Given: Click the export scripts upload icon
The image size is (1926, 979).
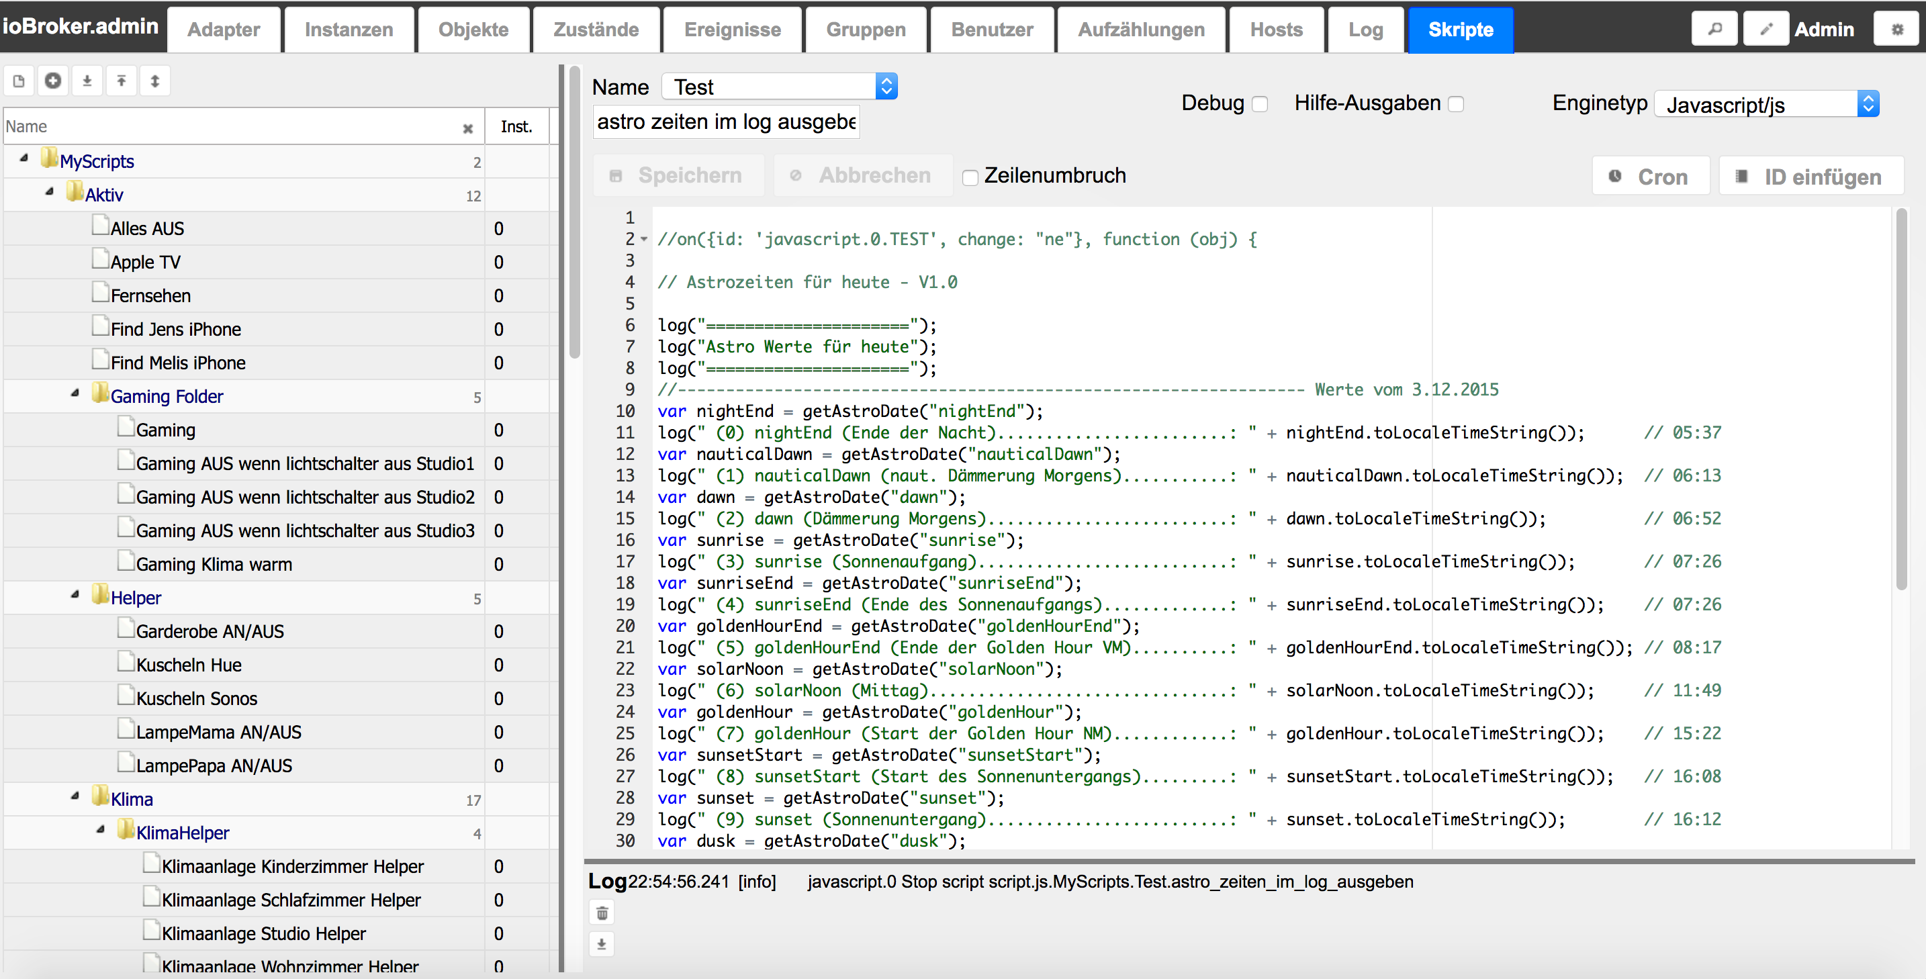Looking at the screenshot, I should coord(121,81).
